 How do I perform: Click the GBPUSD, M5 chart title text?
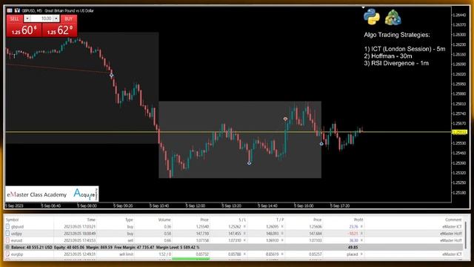click(x=58, y=10)
